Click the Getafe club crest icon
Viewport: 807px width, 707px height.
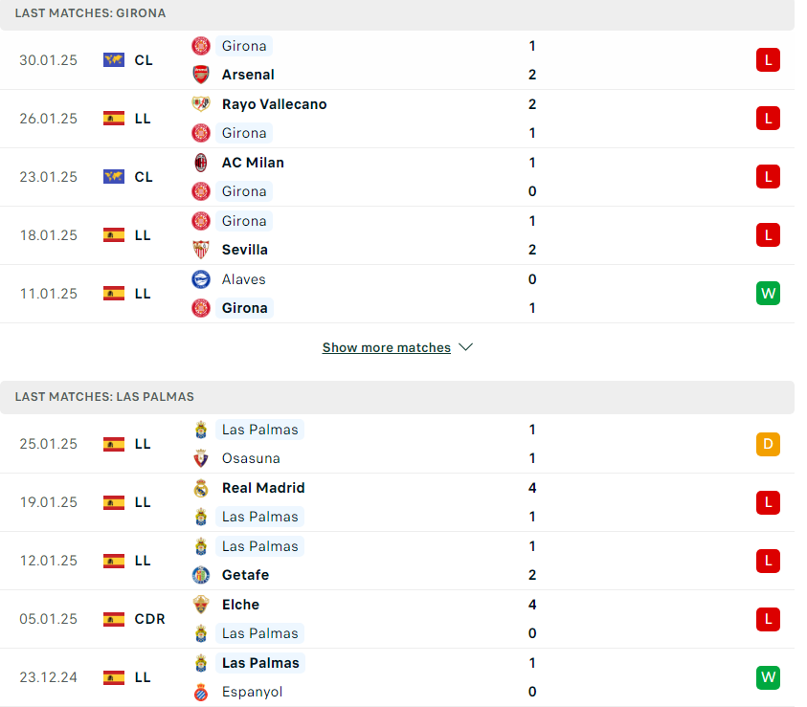[x=201, y=575]
